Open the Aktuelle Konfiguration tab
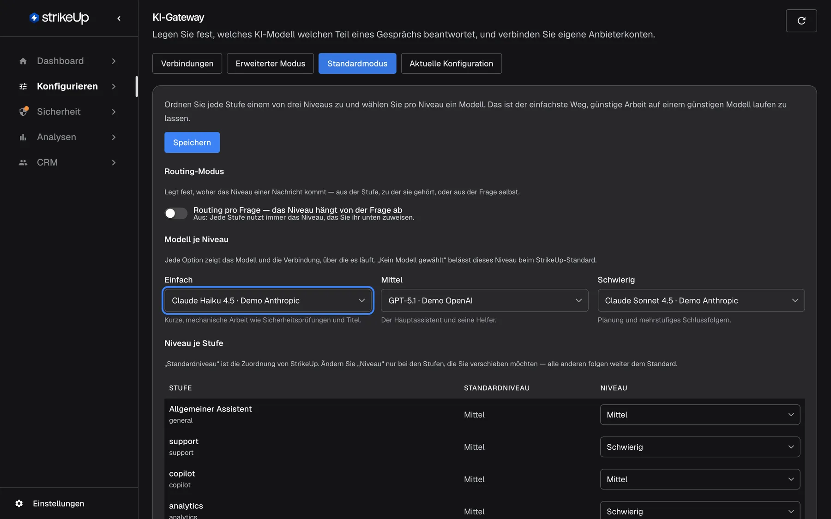 (451, 64)
